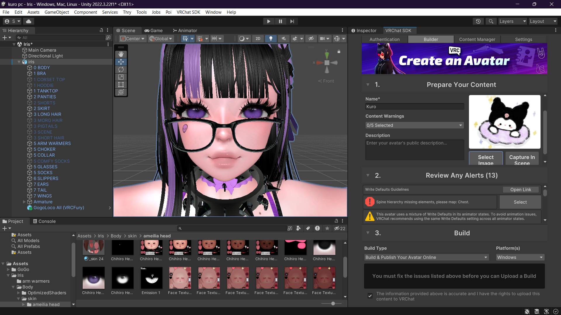Screen dimensions: 561x315
Task: Open error search filter icon in Project
Action: pos(317,228)
